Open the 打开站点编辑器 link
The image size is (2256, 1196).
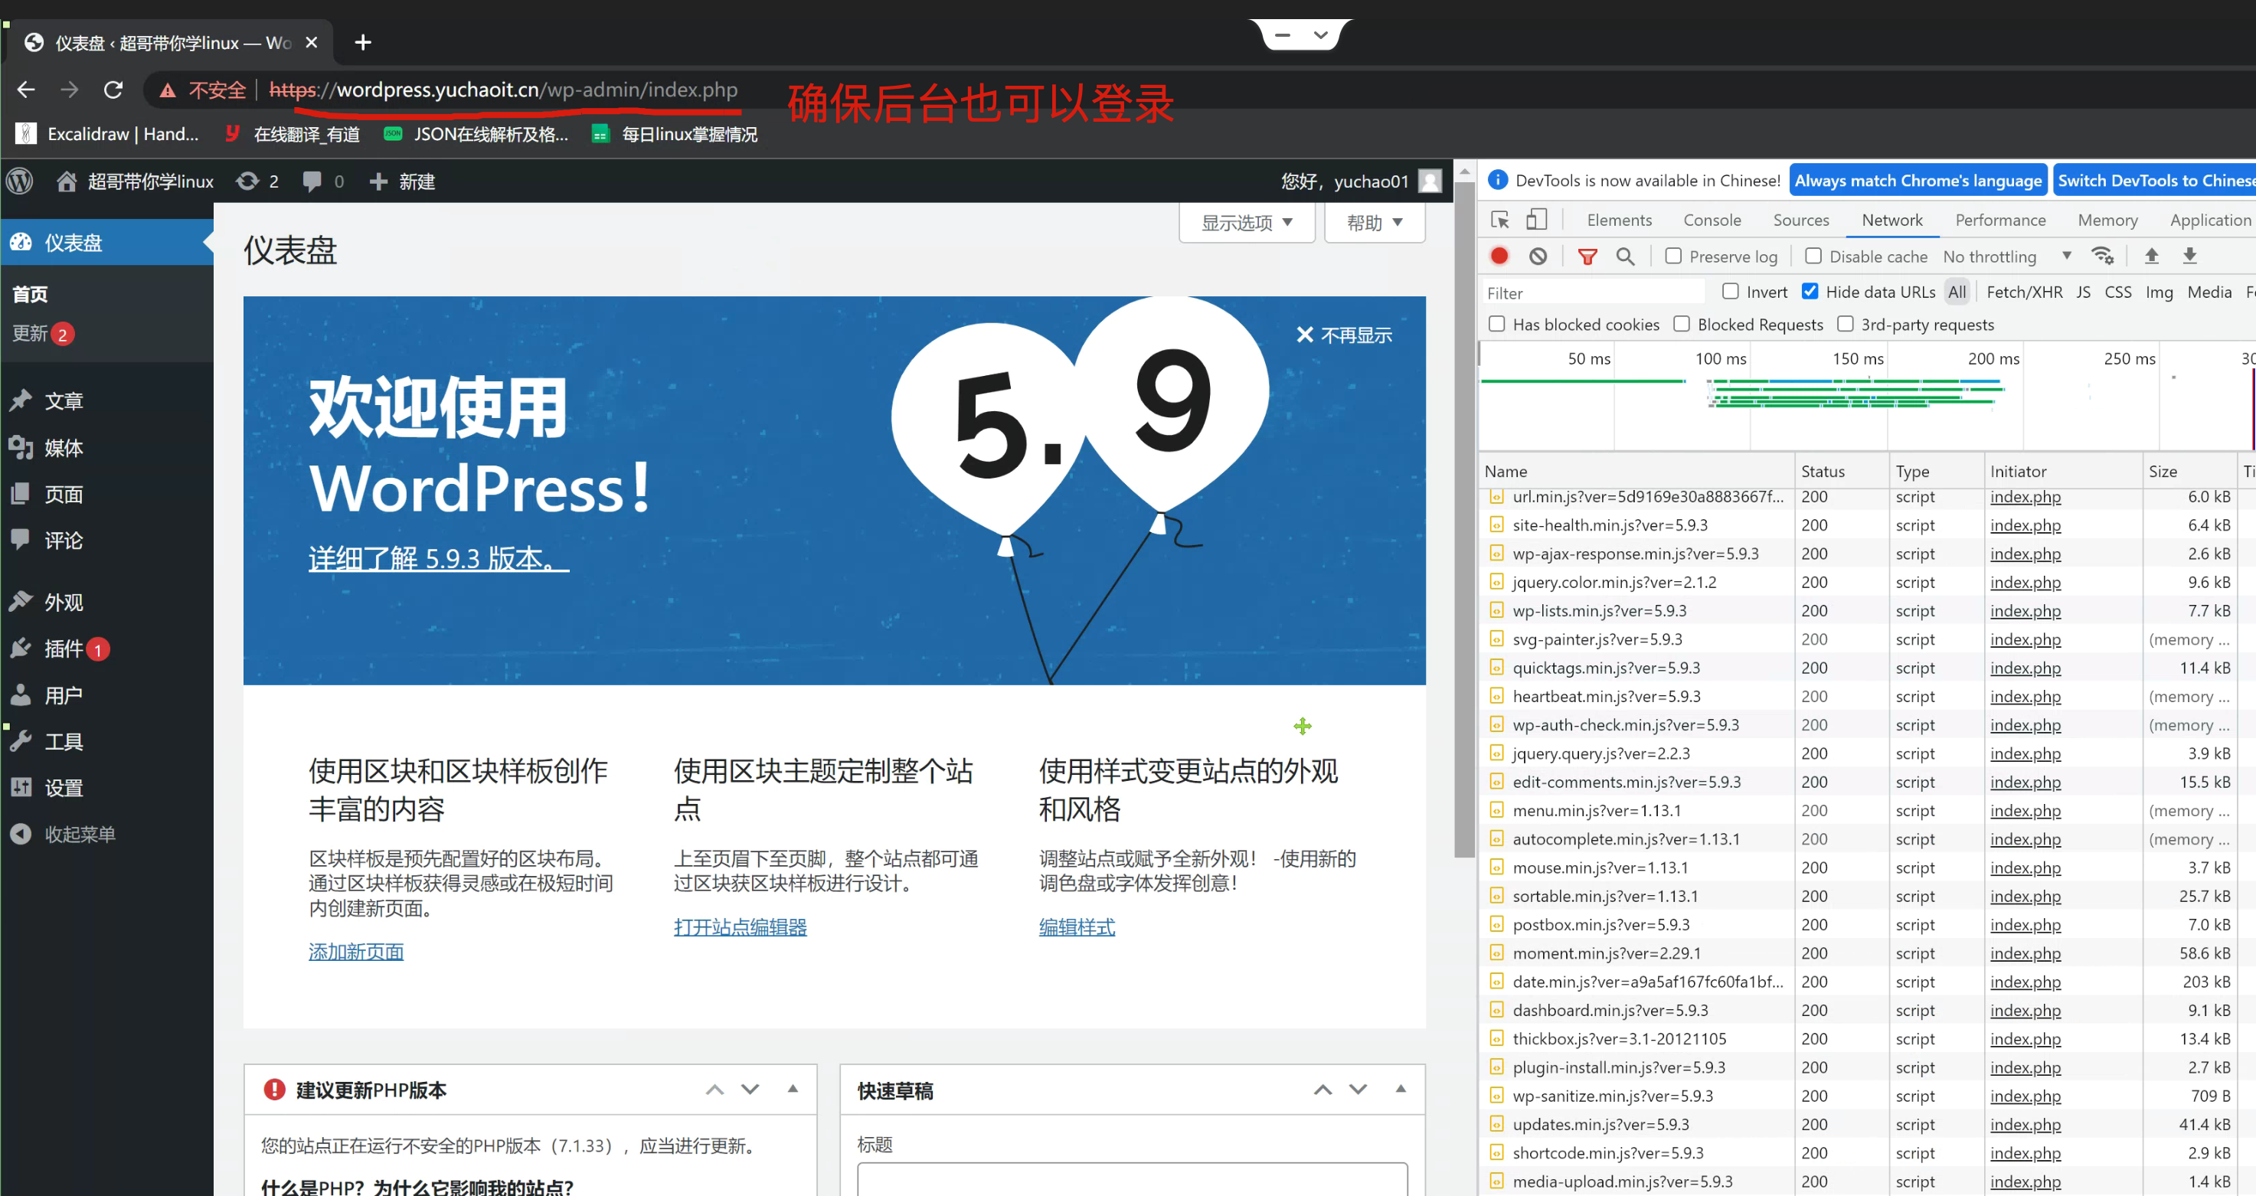tap(740, 926)
